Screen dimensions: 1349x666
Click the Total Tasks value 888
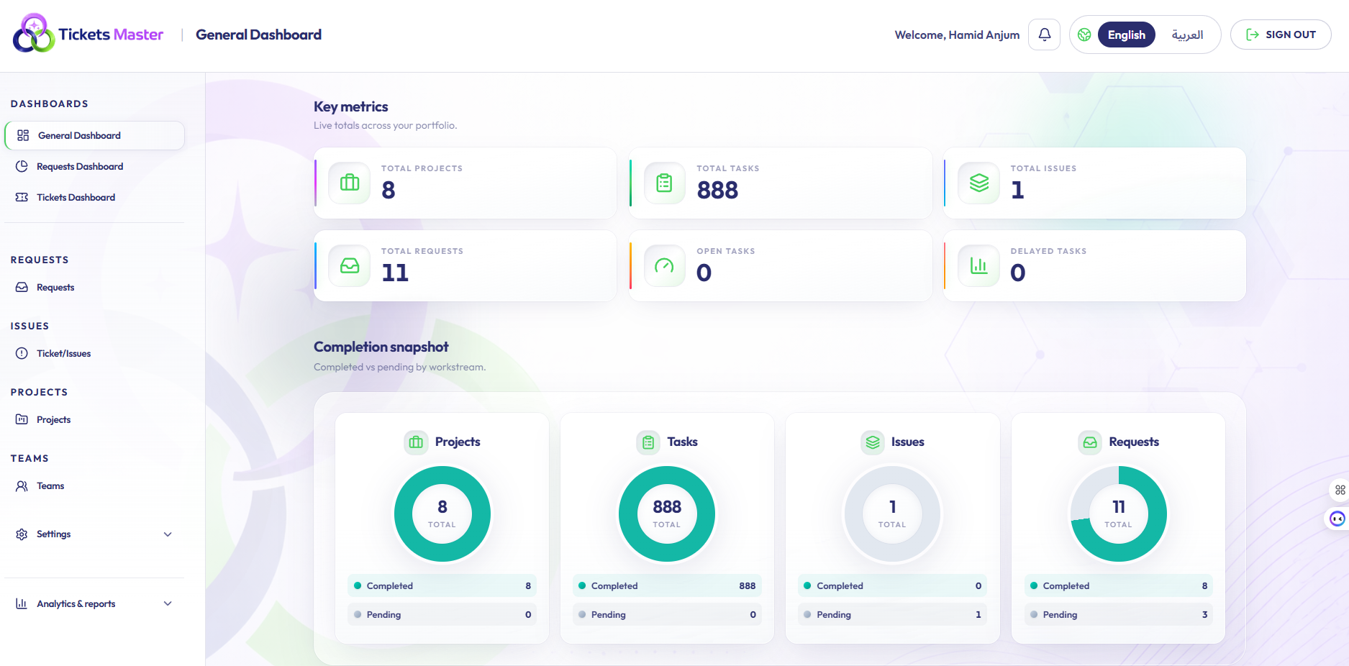[x=717, y=190]
